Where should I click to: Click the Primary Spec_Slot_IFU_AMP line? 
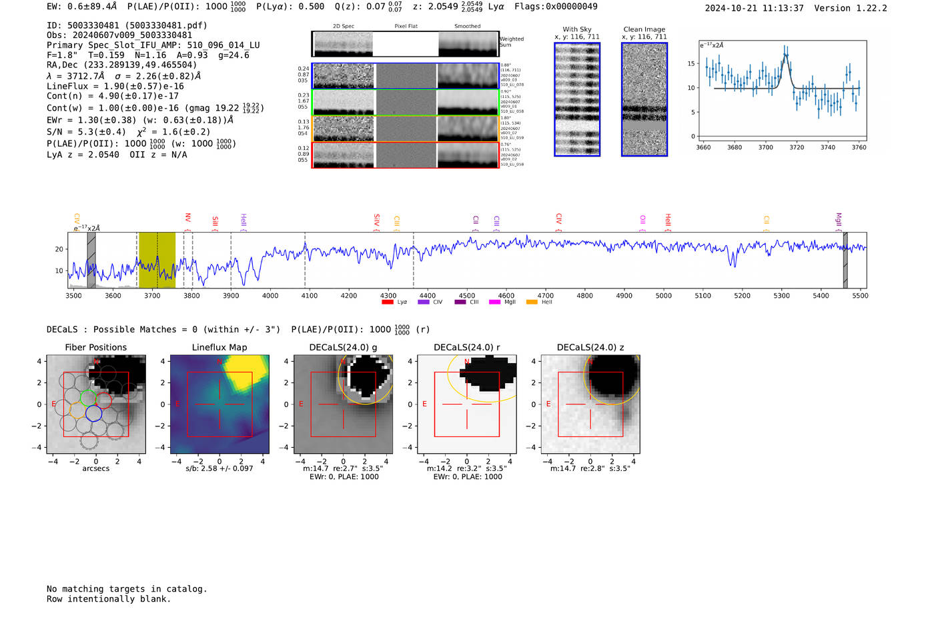153,45
